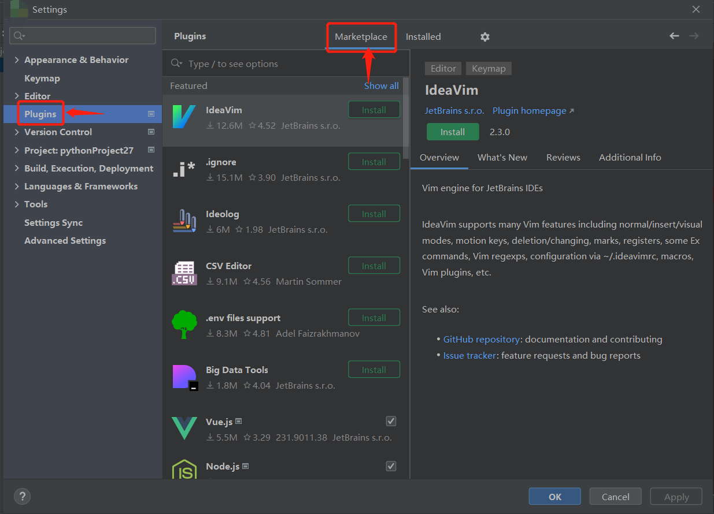
Task: Open the GitHub repository link
Action: pyautogui.click(x=482, y=340)
